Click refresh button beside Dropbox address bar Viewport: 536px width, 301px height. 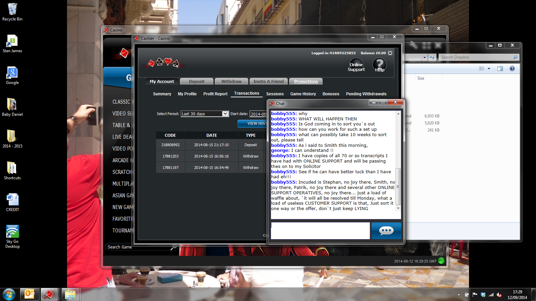pyautogui.click(x=432, y=57)
